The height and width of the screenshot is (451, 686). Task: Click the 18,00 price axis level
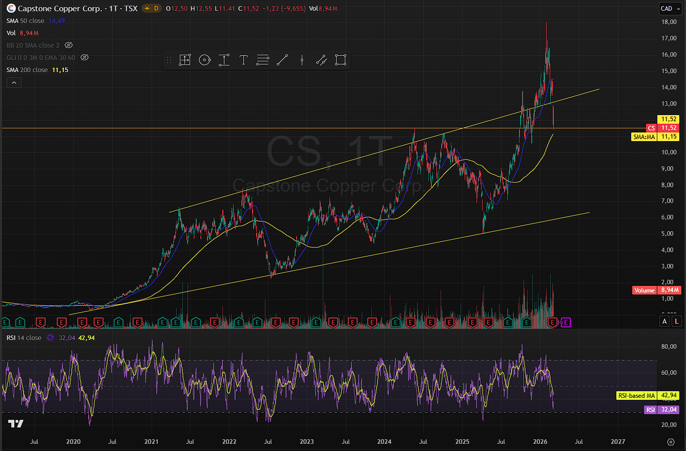pyautogui.click(x=668, y=22)
